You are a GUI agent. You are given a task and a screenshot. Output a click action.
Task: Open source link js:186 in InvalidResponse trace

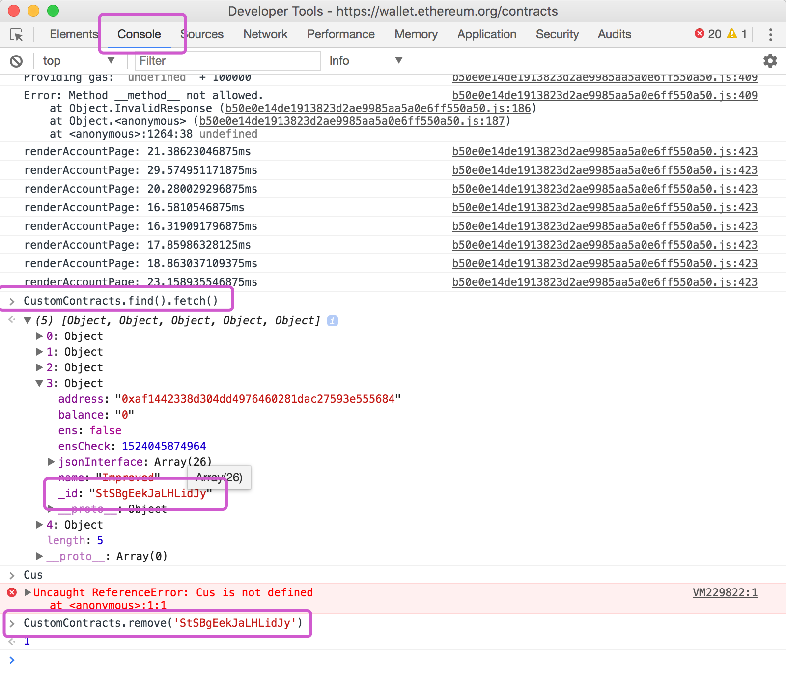(378, 108)
